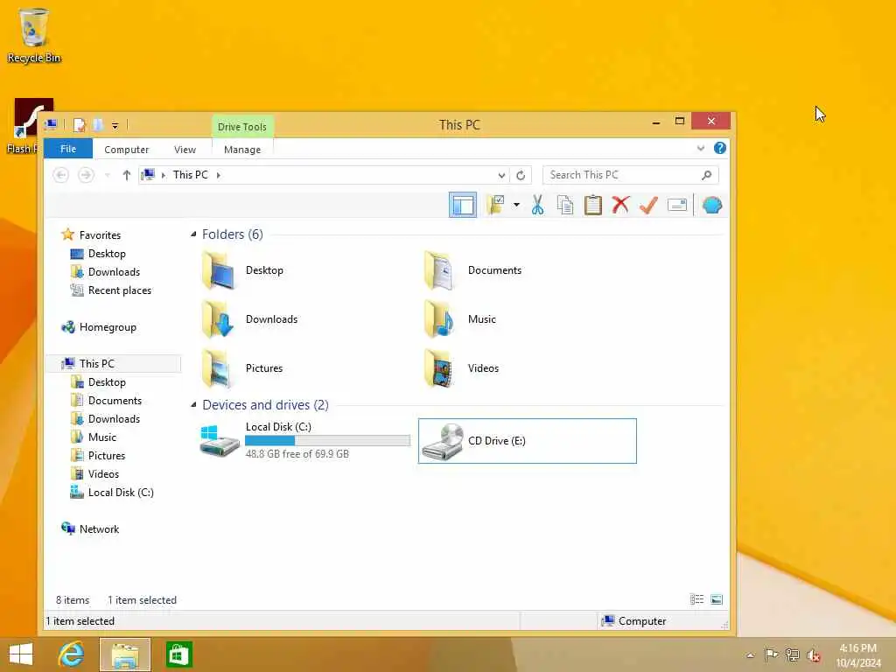Expand the folder options dropdown arrow
The image size is (896, 672).
coord(516,205)
